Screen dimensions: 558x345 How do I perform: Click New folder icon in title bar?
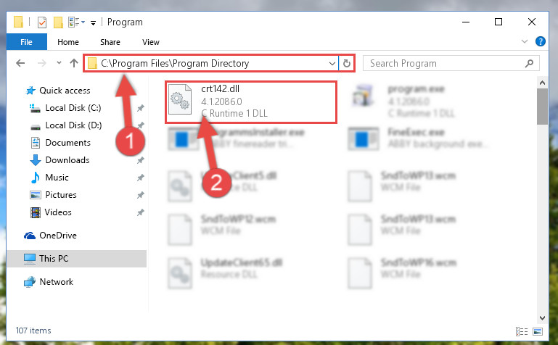pos(58,22)
